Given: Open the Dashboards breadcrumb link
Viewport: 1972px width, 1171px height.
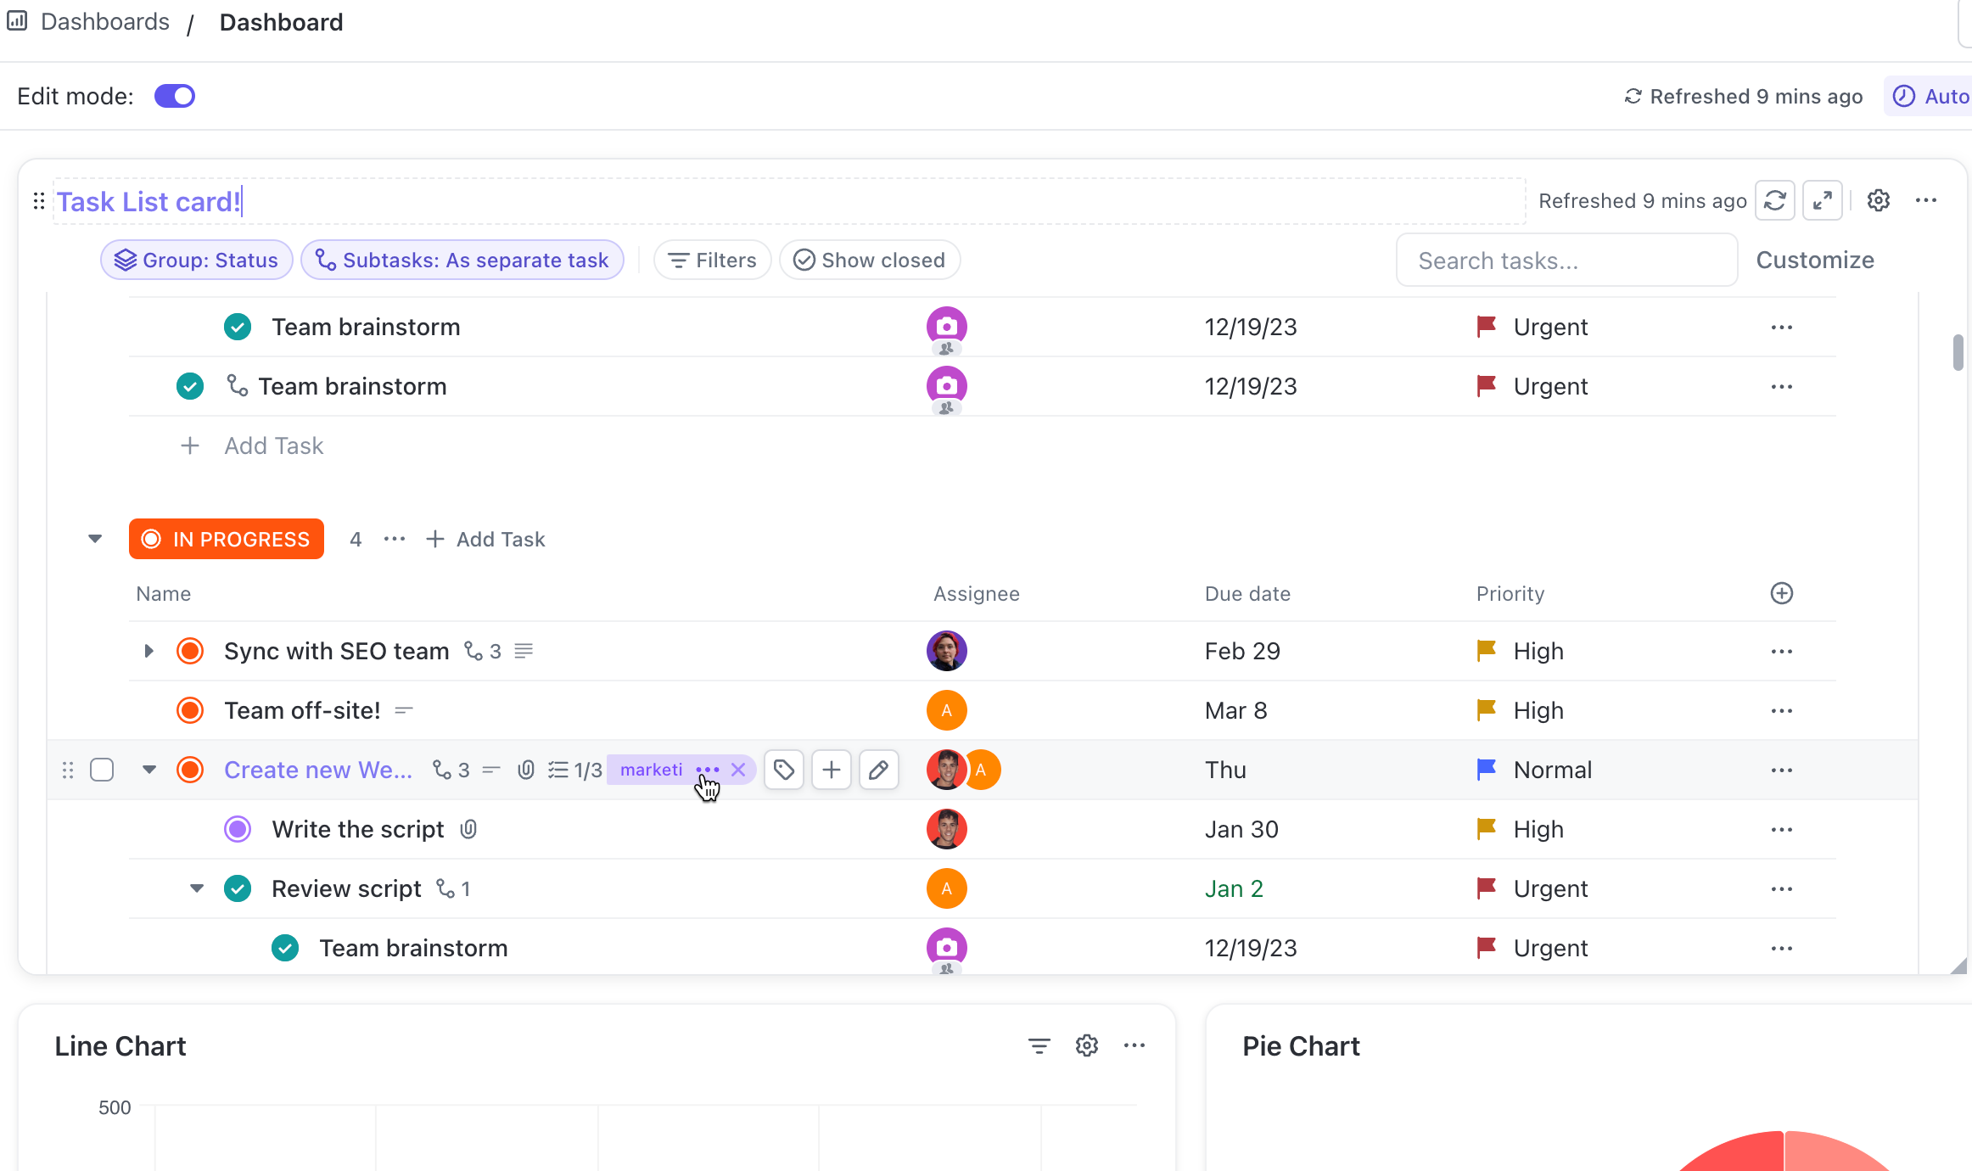Looking at the screenshot, I should [105, 22].
